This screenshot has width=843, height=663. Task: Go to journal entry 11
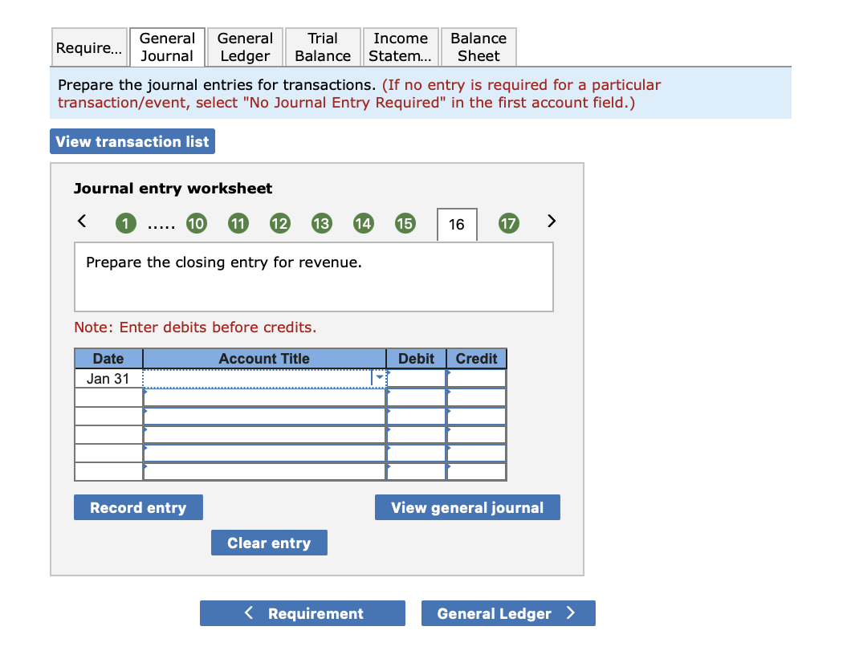pos(238,223)
